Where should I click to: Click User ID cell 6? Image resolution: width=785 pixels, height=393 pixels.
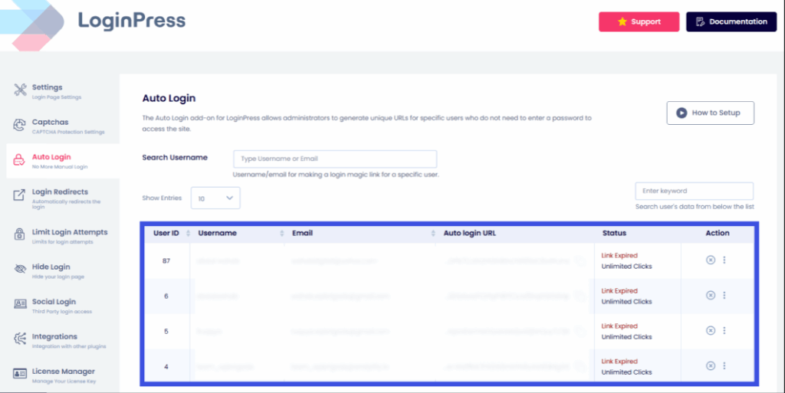tap(166, 296)
